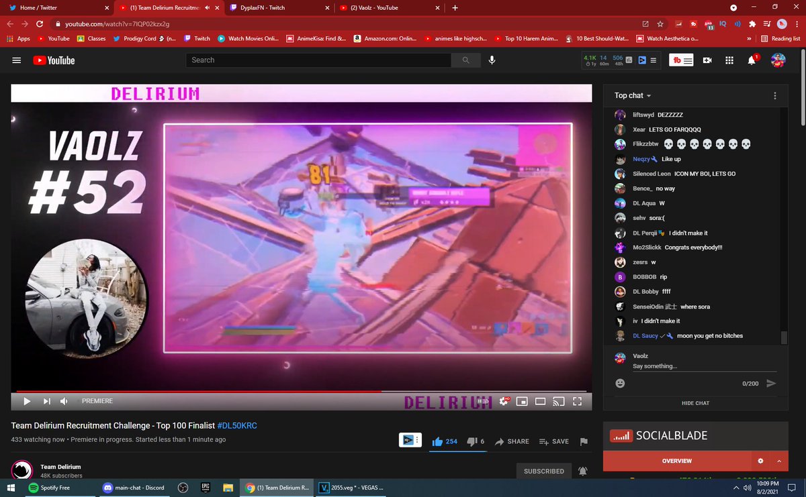Viewport: 806px width, 497px height.
Task: Open the SocialBlade OVERVIEW tab
Action: click(677, 461)
